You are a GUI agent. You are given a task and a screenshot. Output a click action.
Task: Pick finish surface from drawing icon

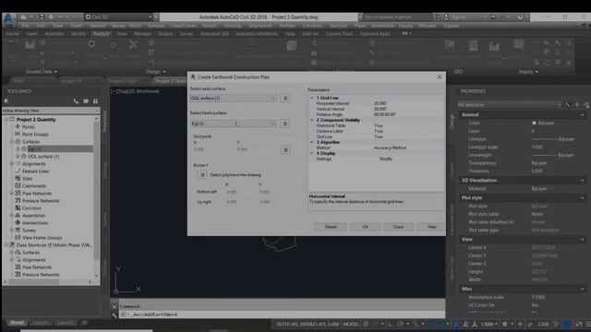point(285,124)
